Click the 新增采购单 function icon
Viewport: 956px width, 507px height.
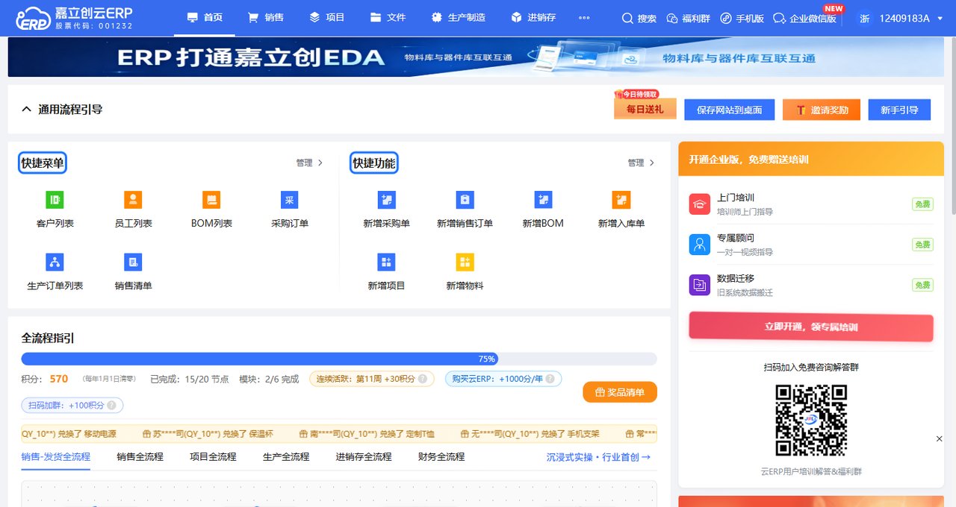[x=386, y=200]
